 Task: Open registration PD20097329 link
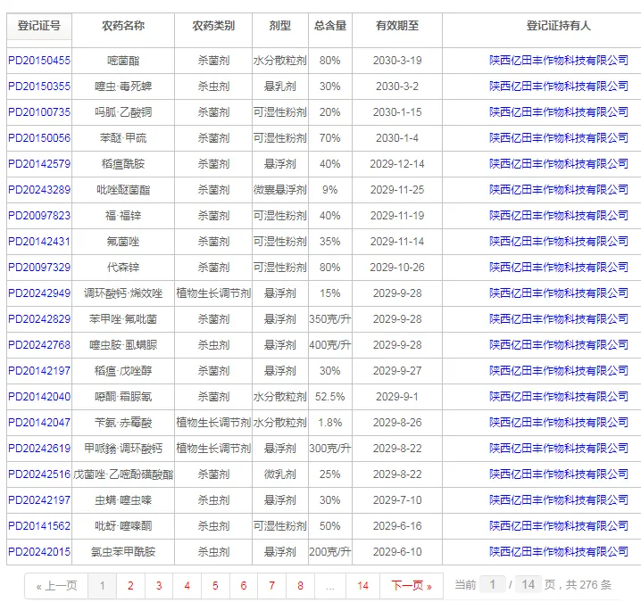pos(39,267)
